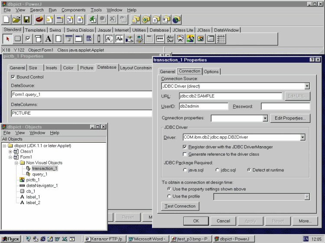Click the Save floppy disk toolbar icon
325x243 pixels.
[x=27, y=19]
